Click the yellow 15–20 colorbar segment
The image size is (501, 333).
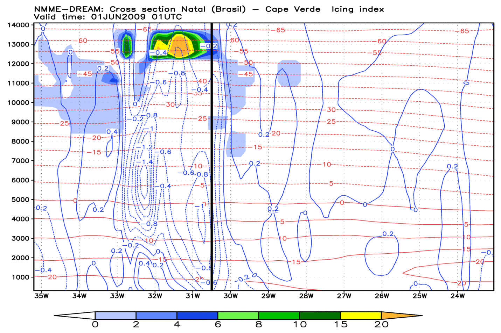coord(361,316)
